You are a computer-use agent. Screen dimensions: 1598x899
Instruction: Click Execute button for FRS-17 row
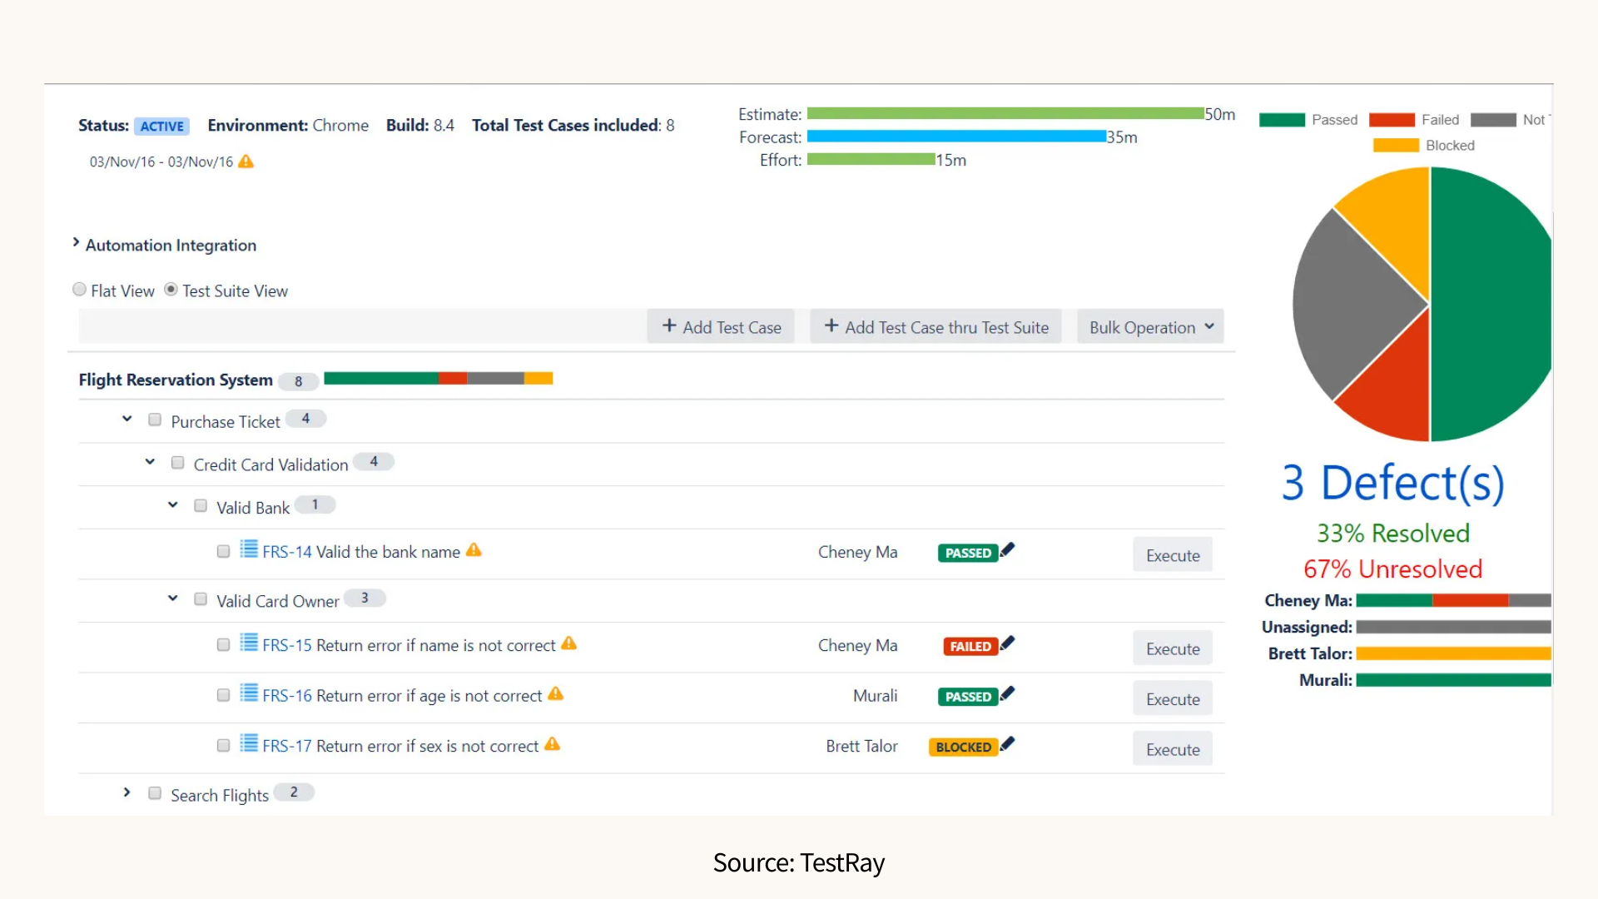[1172, 749]
